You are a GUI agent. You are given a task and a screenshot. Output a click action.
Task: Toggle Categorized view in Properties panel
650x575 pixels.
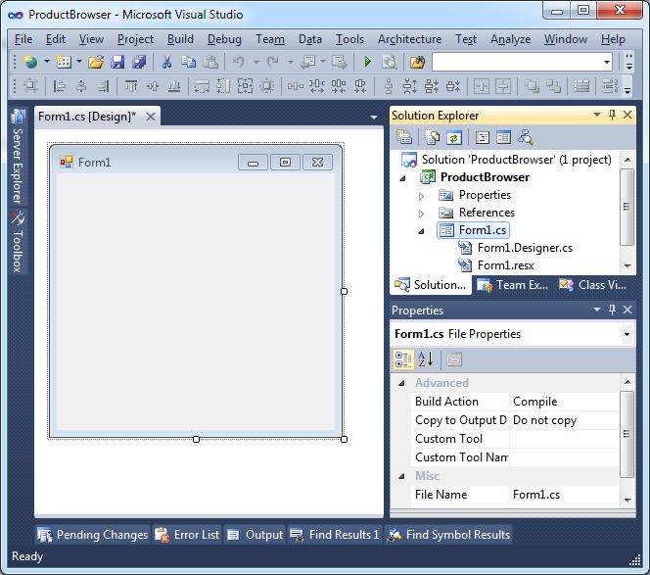[x=403, y=359]
